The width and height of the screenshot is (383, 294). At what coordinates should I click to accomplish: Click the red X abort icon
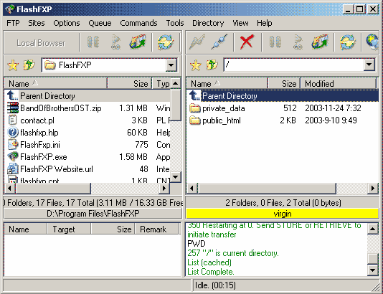coord(247,42)
